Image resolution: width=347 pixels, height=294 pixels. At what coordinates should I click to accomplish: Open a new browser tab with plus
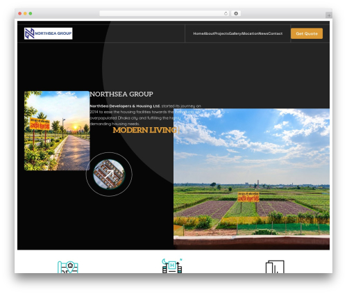click(329, 15)
